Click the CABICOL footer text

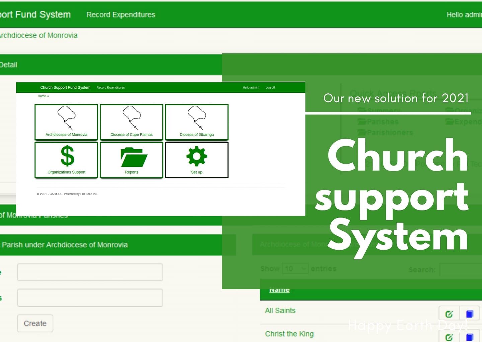[x=67, y=194]
